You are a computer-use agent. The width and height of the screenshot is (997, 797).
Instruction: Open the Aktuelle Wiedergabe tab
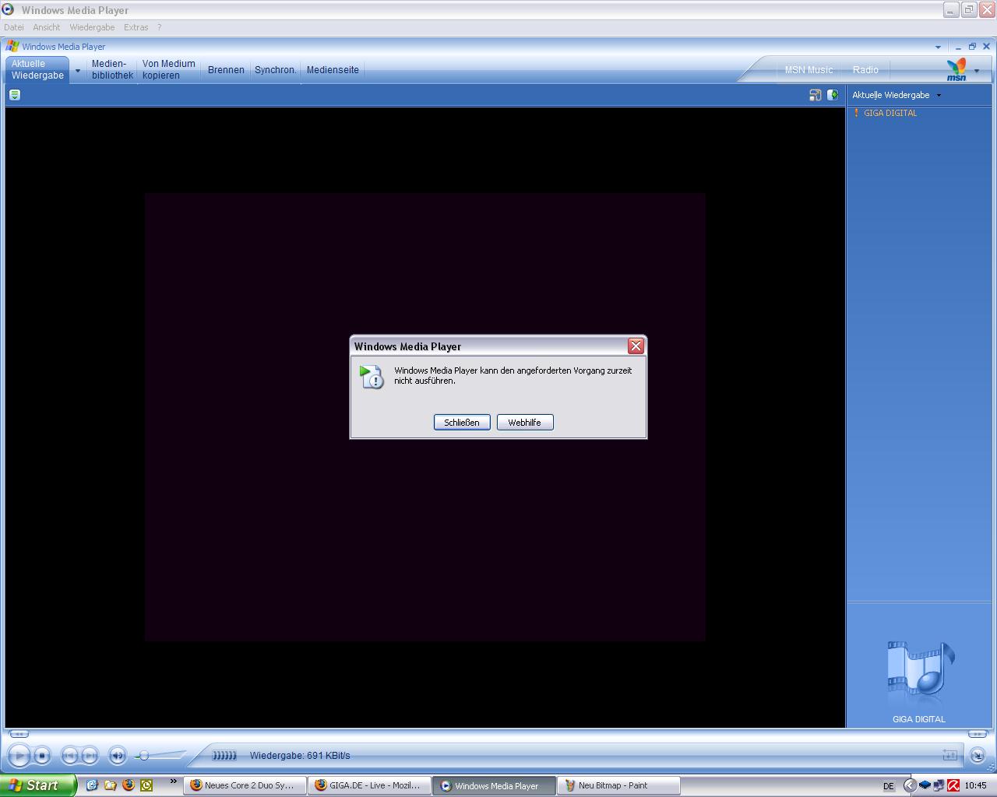pyautogui.click(x=37, y=69)
